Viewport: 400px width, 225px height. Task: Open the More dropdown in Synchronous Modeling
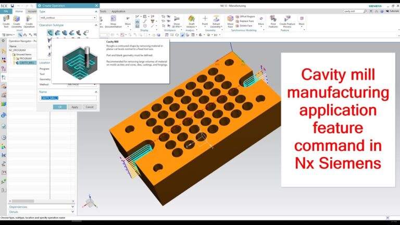click(x=261, y=21)
